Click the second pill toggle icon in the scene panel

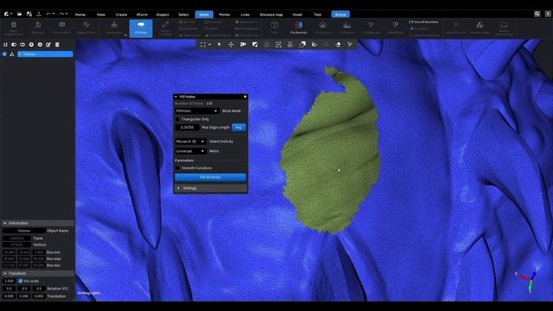point(22,44)
